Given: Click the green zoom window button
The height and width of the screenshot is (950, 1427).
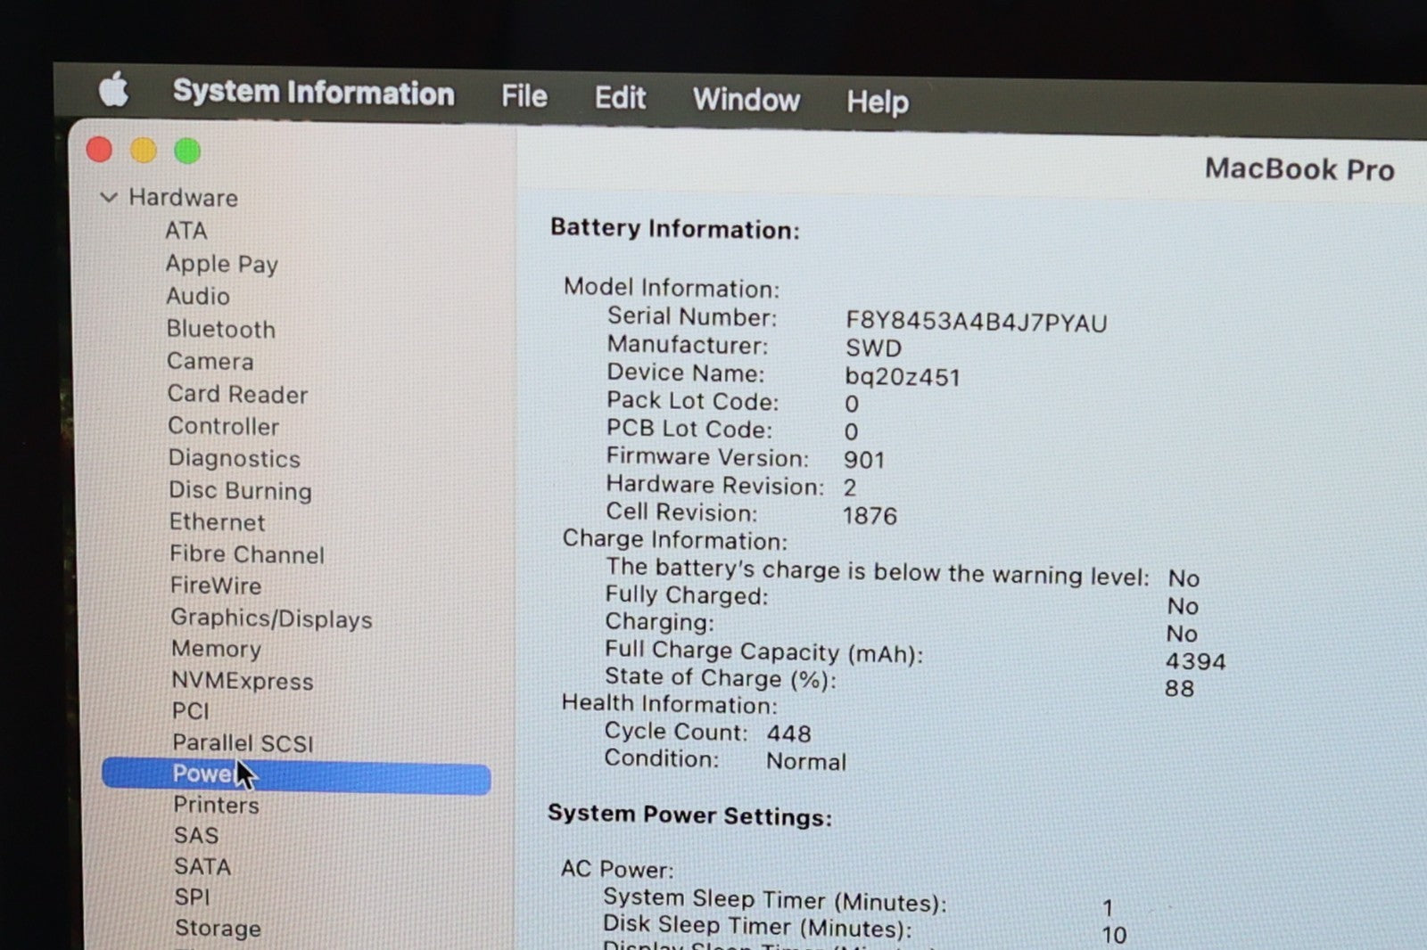Looking at the screenshot, I should coord(187,152).
